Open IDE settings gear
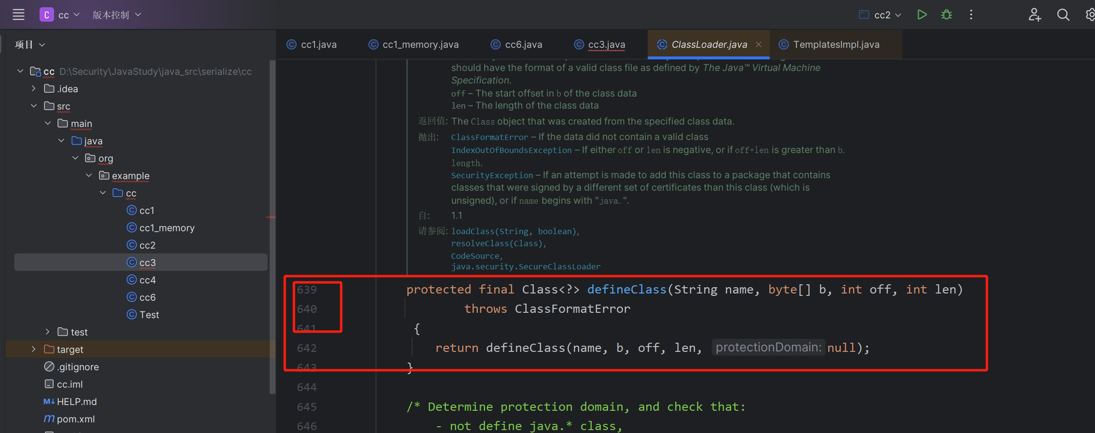This screenshot has height=433, width=1095. 1090,15
